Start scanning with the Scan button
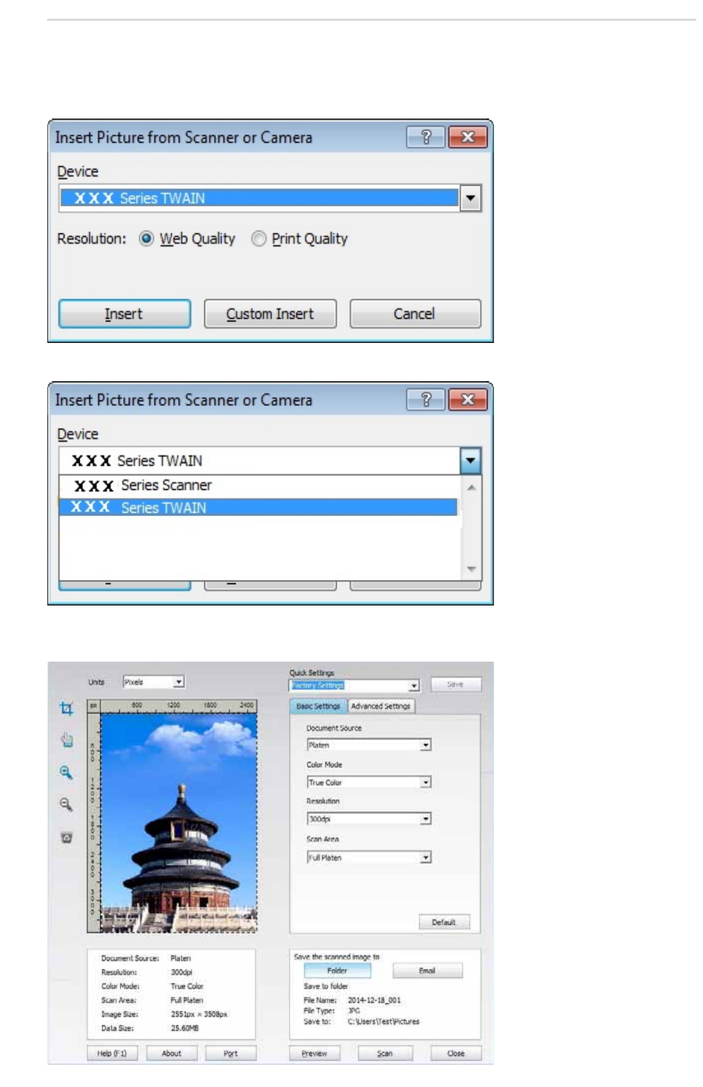The width and height of the screenshot is (703, 1087). tap(385, 1053)
